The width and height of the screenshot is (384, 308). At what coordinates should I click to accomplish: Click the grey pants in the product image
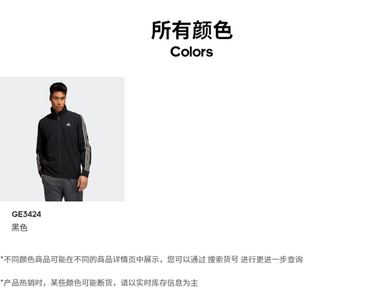[x=62, y=188]
